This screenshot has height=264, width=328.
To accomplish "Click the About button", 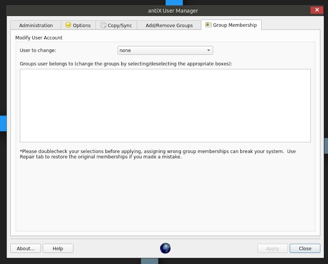I will point(25,248).
